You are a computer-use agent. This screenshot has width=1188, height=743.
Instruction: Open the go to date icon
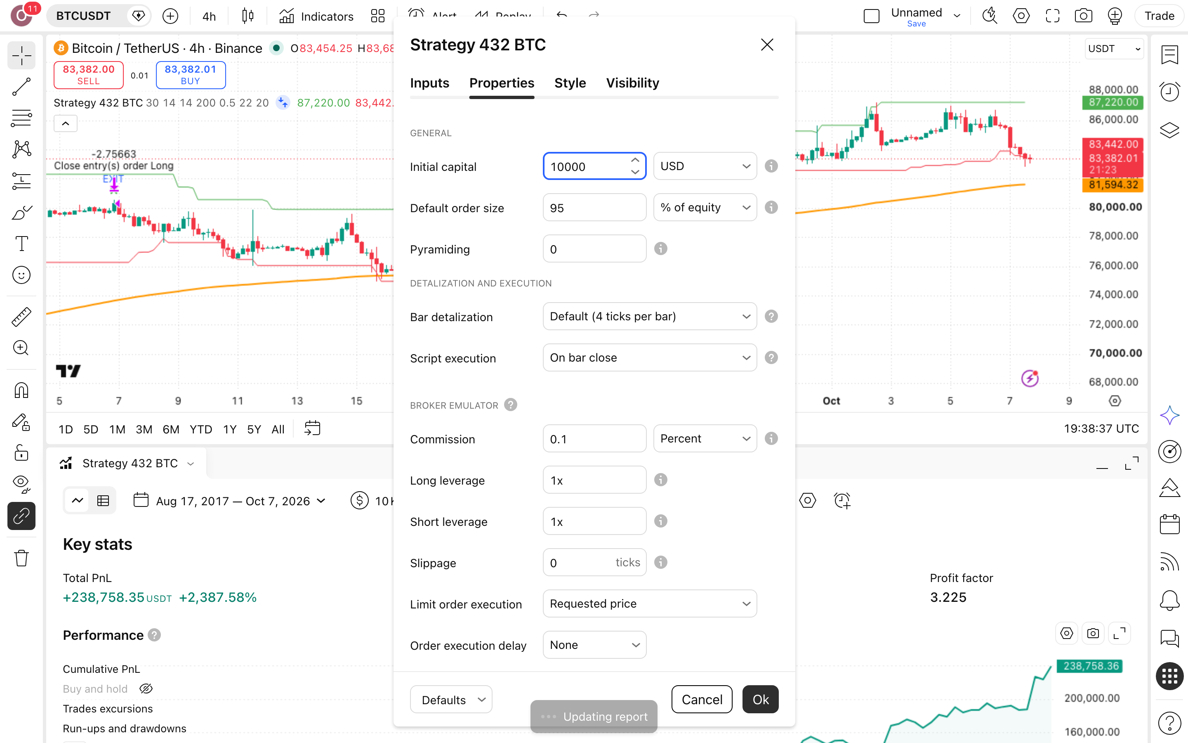(312, 428)
